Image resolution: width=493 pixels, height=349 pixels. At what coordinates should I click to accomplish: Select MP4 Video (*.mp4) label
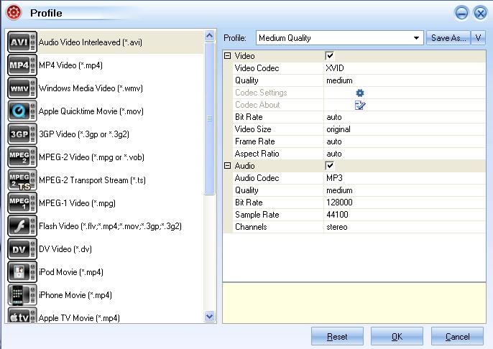[x=70, y=65]
